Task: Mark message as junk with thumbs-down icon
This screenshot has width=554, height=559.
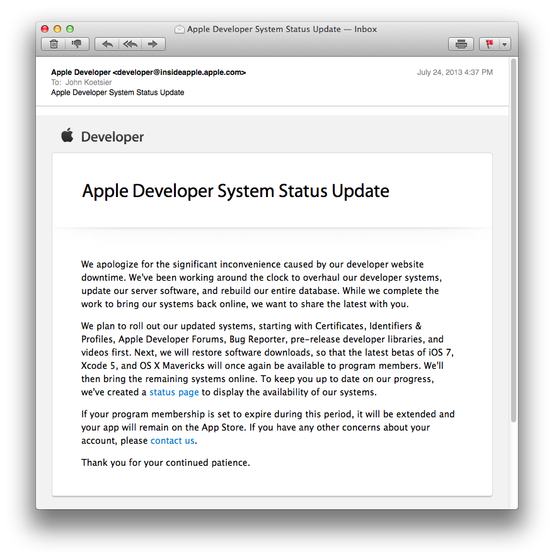Action: [77, 44]
